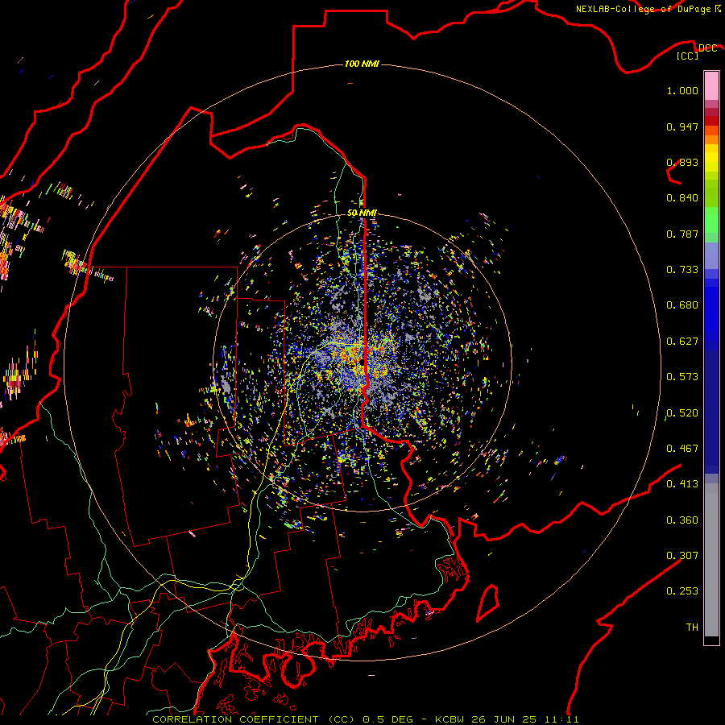
Task: Click the 0.680 legend value
Action: pyautogui.click(x=682, y=305)
